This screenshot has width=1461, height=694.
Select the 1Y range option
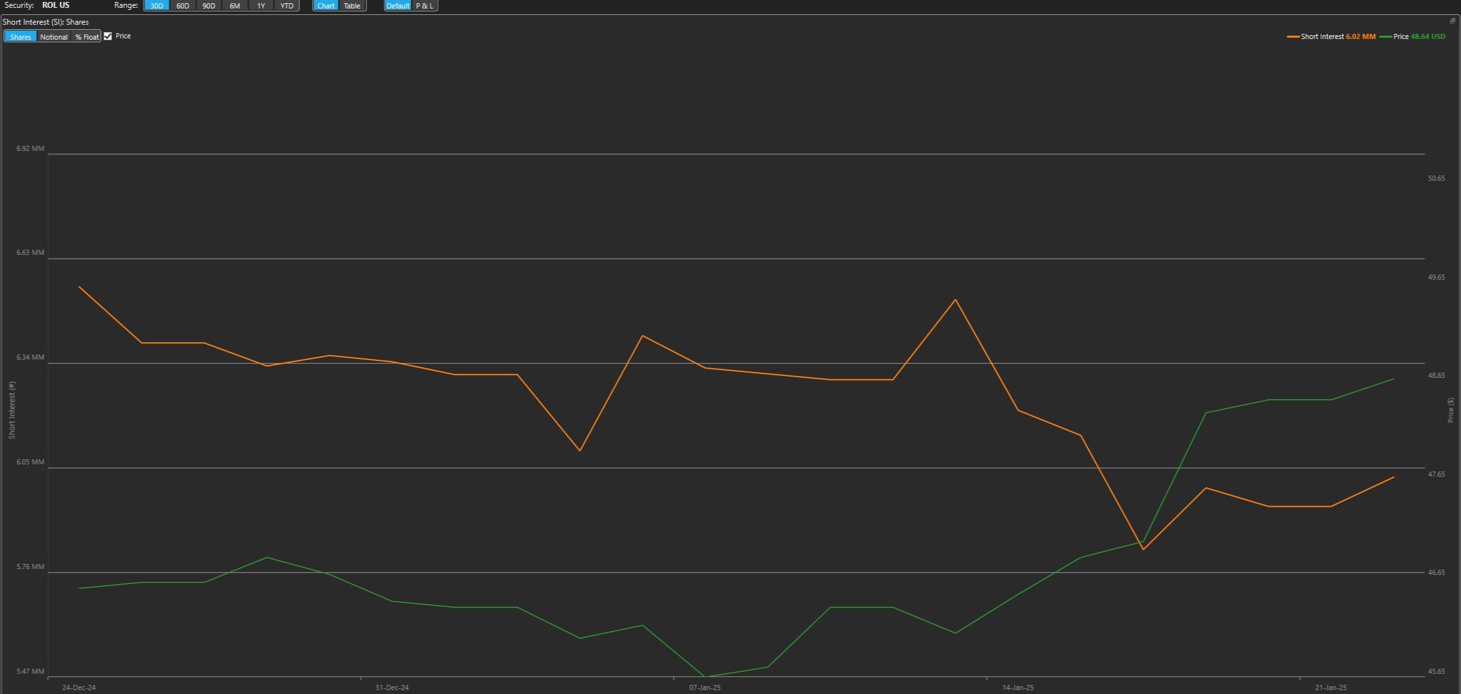pos(260,6)
